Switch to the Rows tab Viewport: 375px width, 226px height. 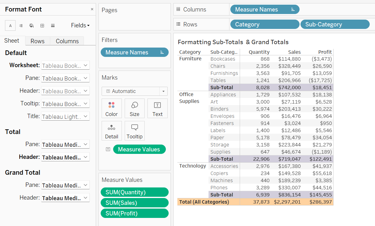coord(37,41)
